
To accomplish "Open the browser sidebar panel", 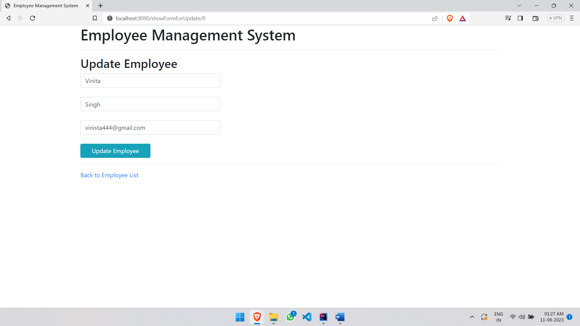I will click(x=520, y=18).
